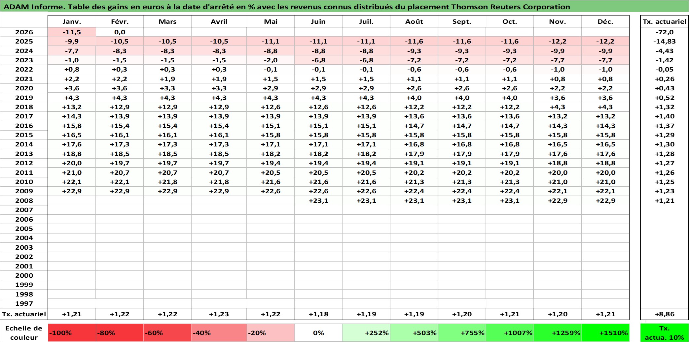Click the '-4,43' actuarial rate value
Screen dimensions: 689x342
pyautogui.click(x=665, y=51)
